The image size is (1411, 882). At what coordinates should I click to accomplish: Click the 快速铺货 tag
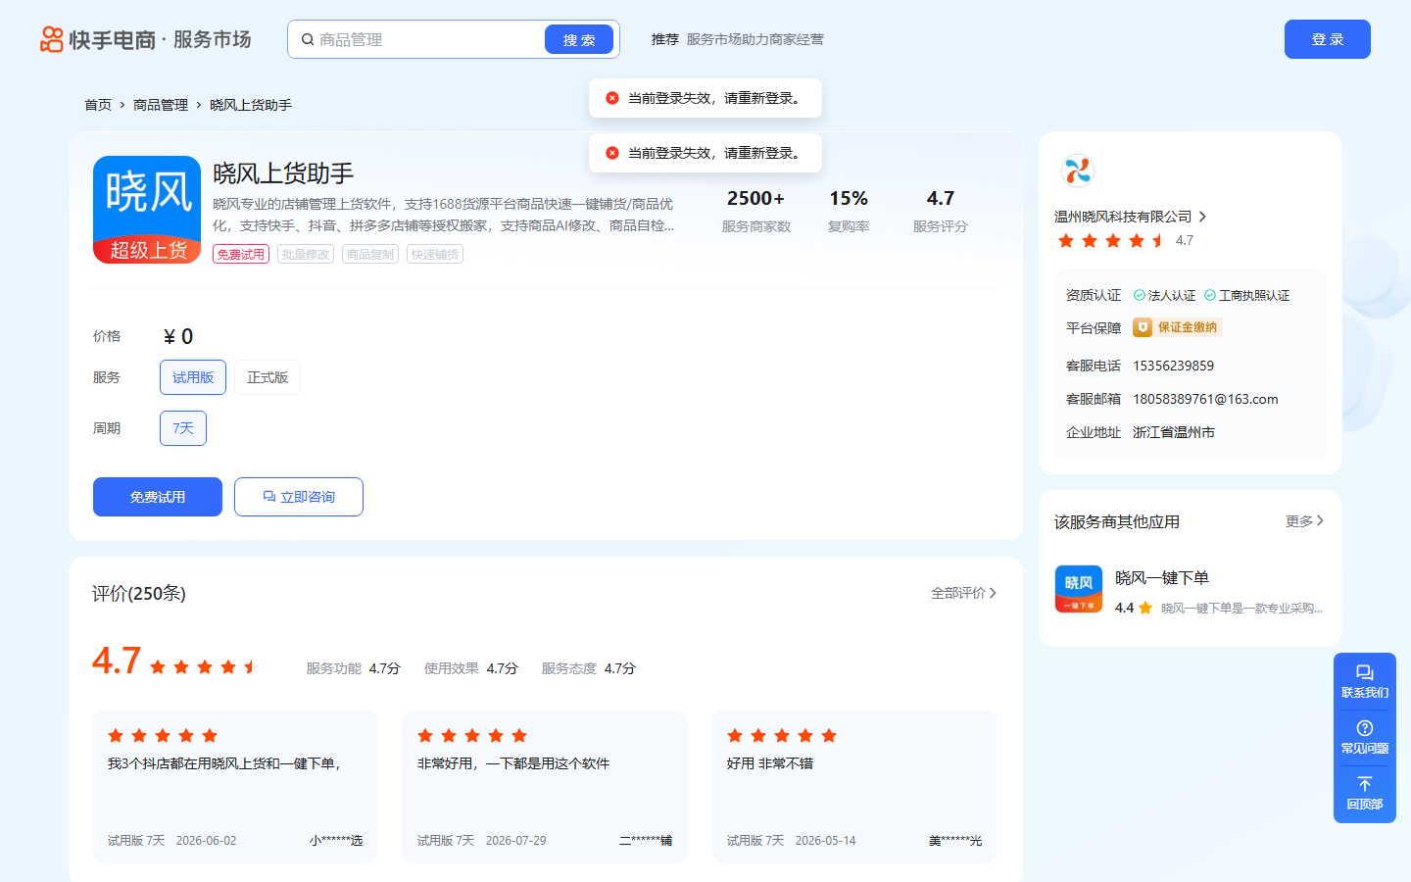coord(435,254)
